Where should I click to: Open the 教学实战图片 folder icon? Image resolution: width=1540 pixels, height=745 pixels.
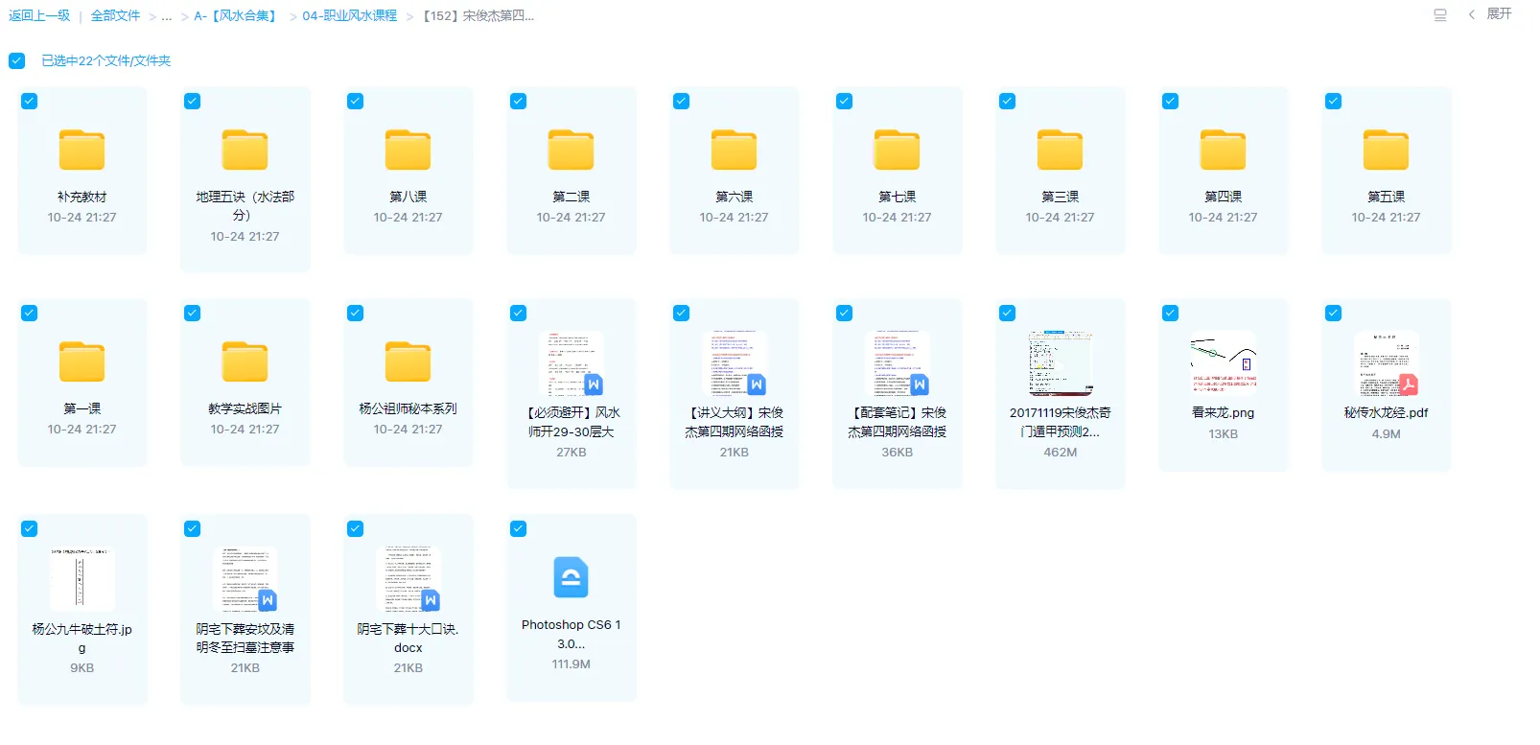pos(245,361)
